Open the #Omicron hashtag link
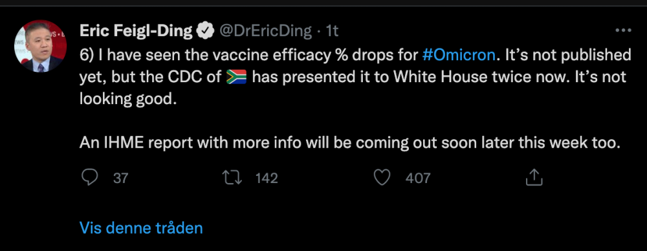Image resolution: width=647 pixels, height=251 pixels. 459,55
